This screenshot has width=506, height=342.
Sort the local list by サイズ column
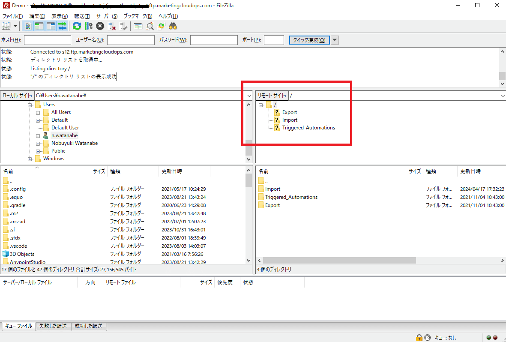point(90,171)
